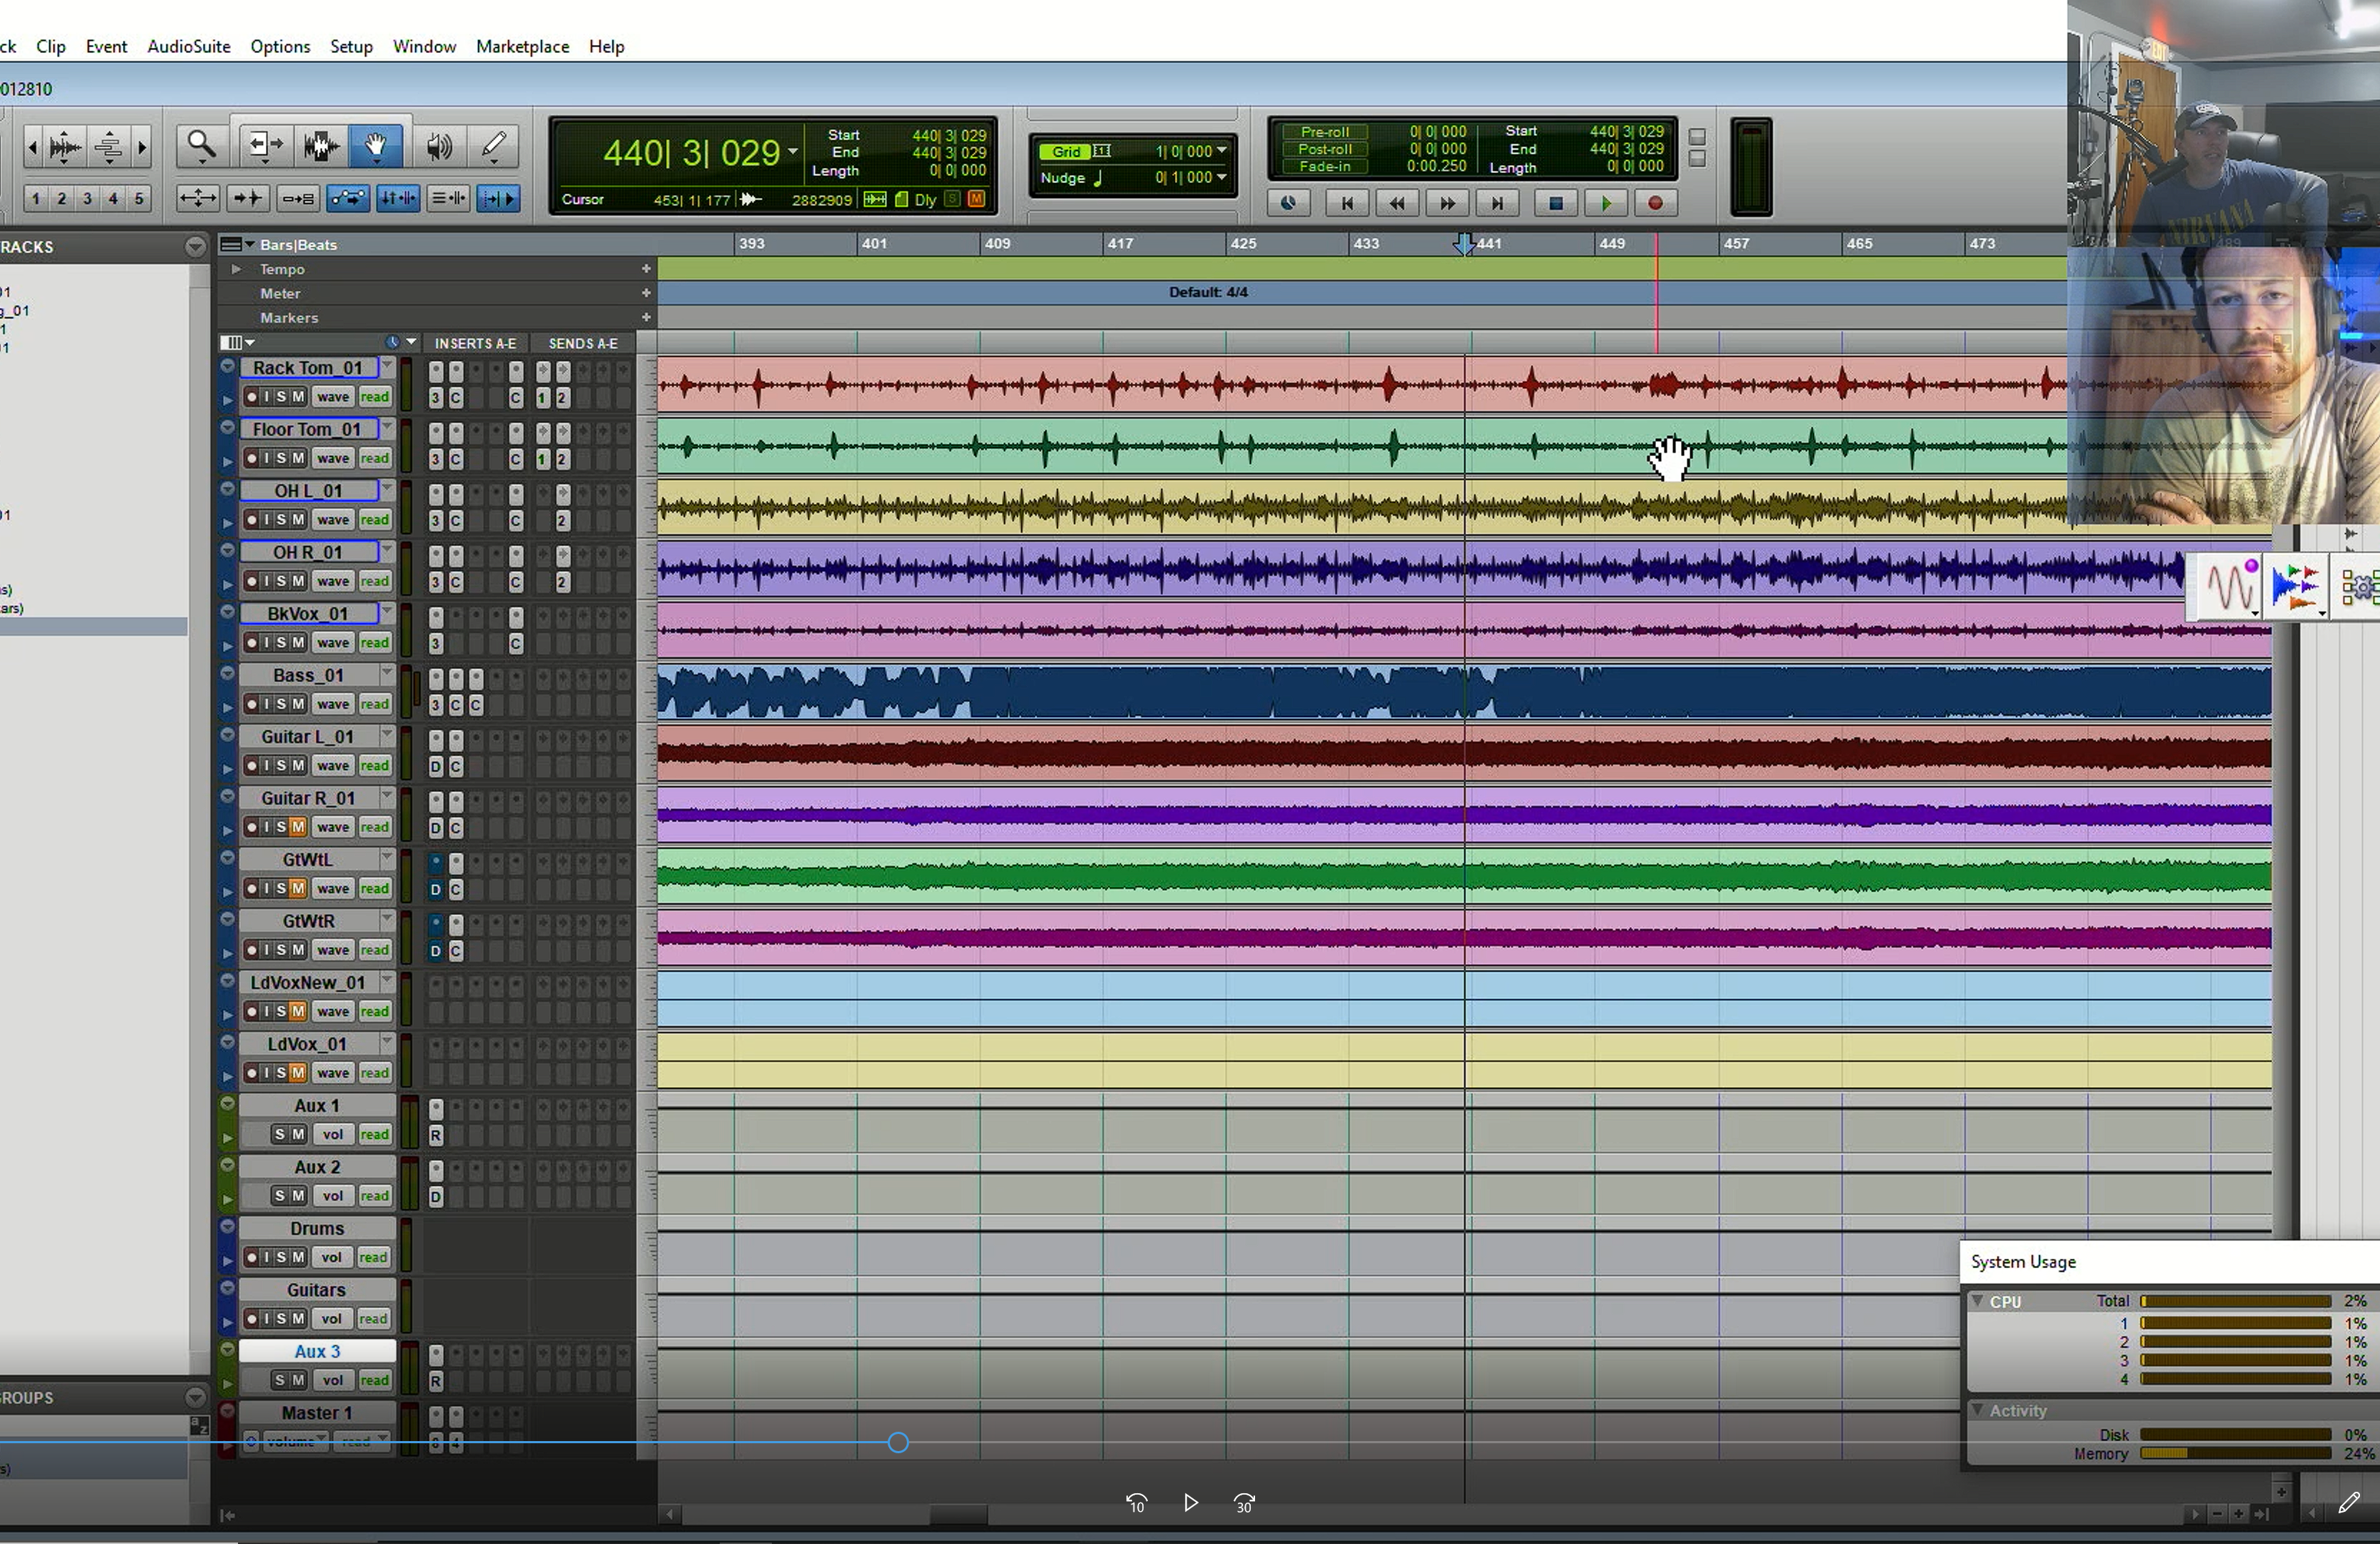This screenshot has width=2380, height=1544.
Task: Click the read automation button on Guitar L_01
Action: [x=375, y=765]
